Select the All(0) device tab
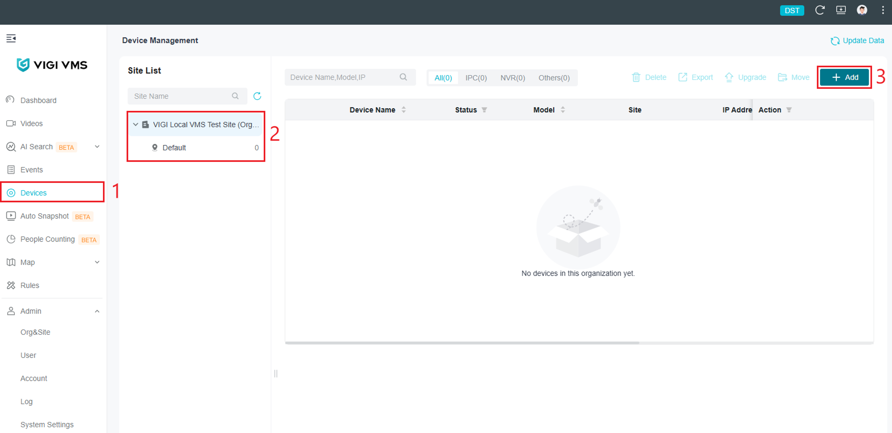Screen dimensions: 892x433 tap(443, 78)
